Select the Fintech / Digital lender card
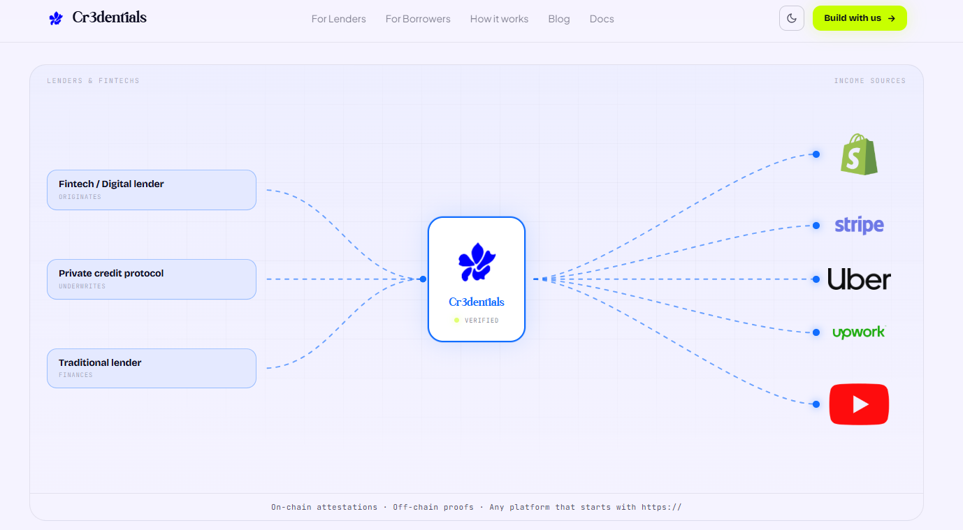Screen dimensions: 963x530 (x=152, y=190)
